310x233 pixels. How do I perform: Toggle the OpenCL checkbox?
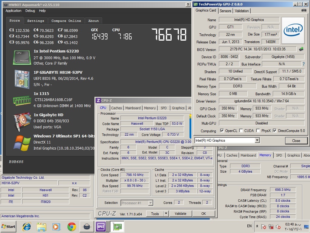coord(222,130)
